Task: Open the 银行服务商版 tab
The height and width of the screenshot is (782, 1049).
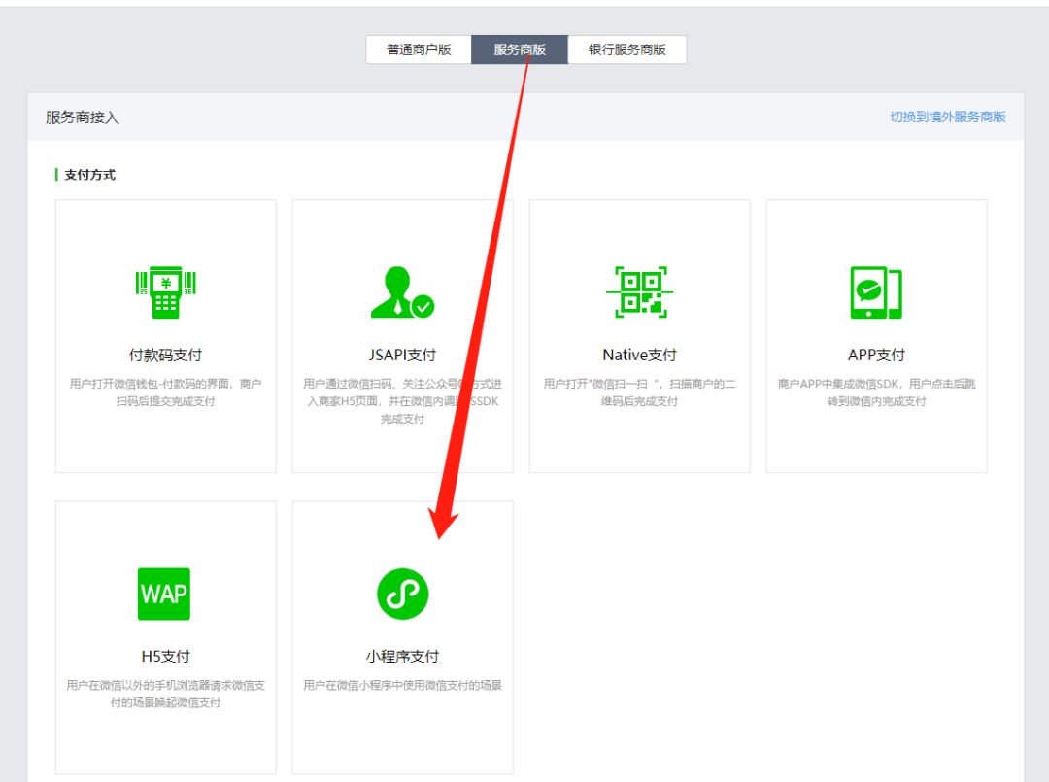Action: (626, 50)
